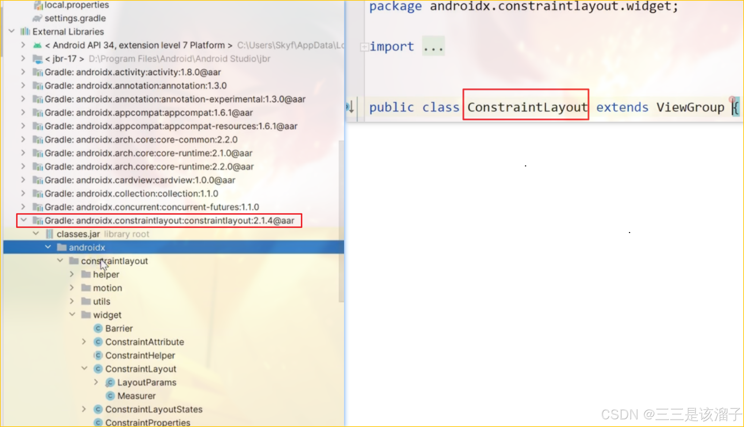Click the External Libraries bars icon

coord(25,31)
